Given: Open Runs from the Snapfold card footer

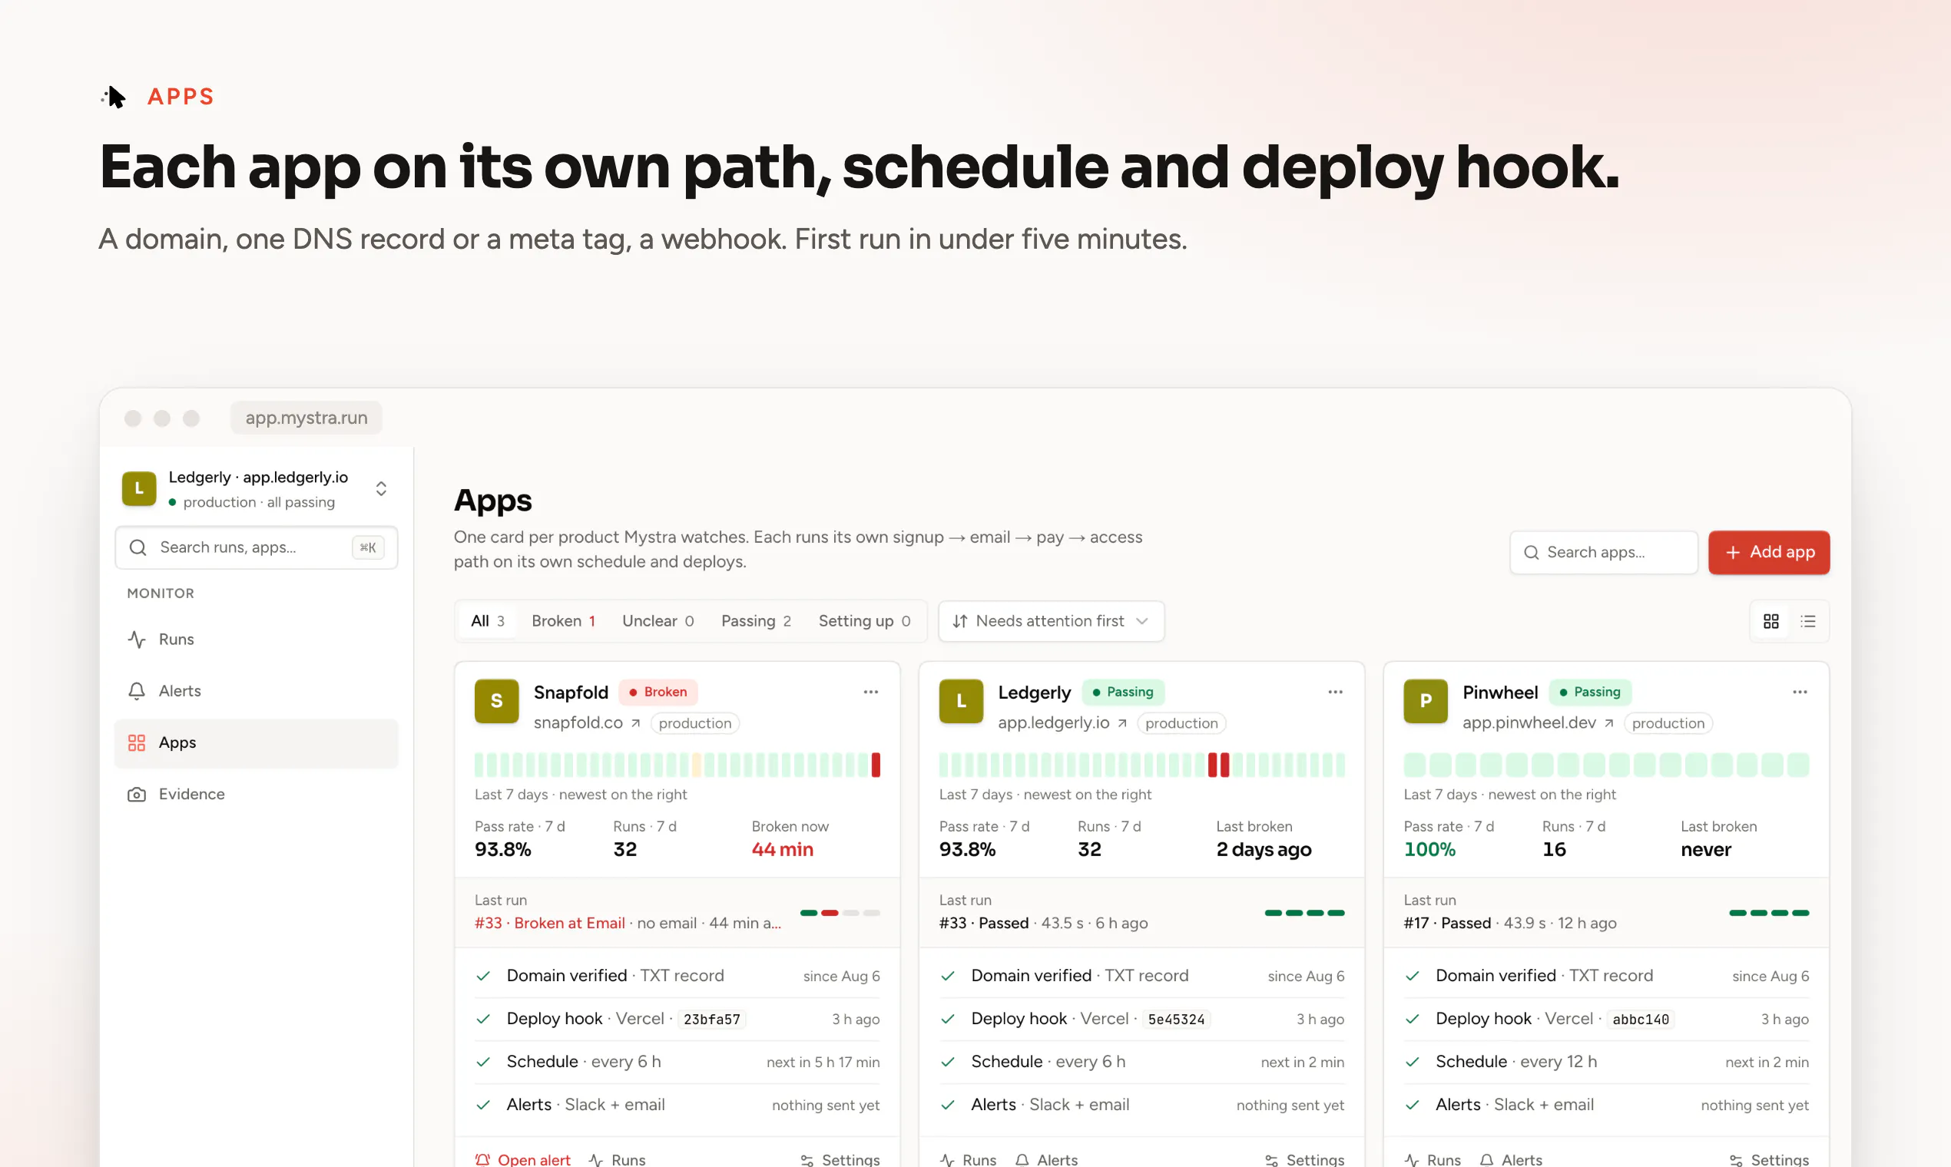Looking at the screenshot, I should coord(618,1159).
